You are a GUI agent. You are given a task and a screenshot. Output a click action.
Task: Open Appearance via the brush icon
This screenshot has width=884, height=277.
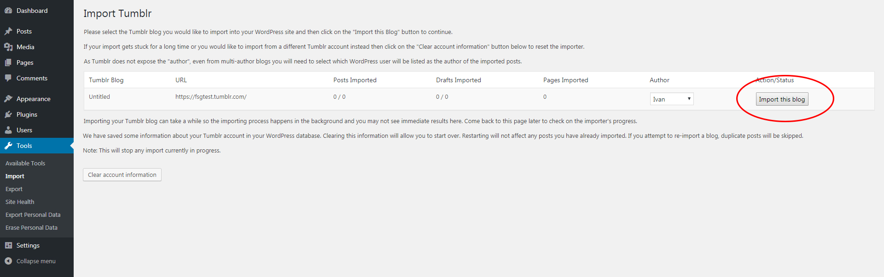(x=9, y=98)
